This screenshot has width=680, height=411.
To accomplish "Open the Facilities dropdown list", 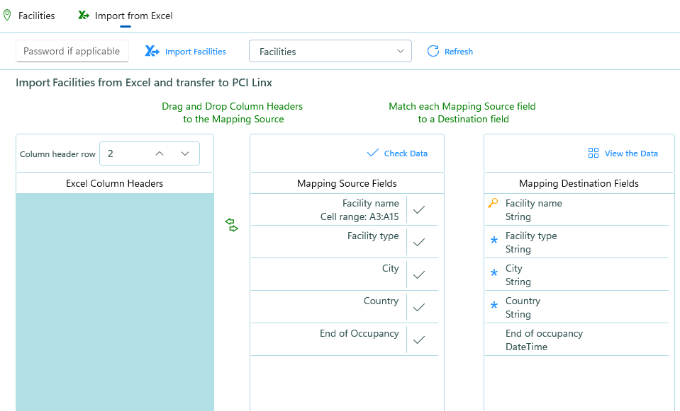I will [330, 51].
